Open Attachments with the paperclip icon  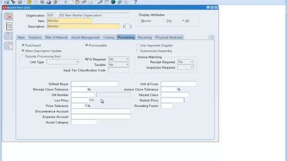(x=120, y=2)
